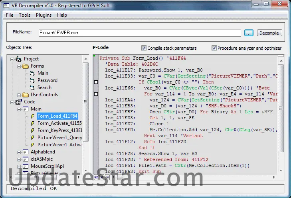Viewport: 291px width, 198px height.
Task: Click the object tree horizontal scrollbar thumb
Action: pos(35,177)
